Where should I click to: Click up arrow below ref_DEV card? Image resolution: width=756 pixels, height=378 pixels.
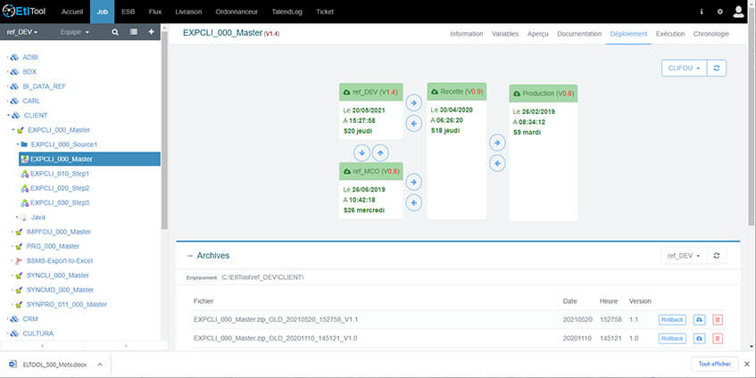click(x=380, y=152)
